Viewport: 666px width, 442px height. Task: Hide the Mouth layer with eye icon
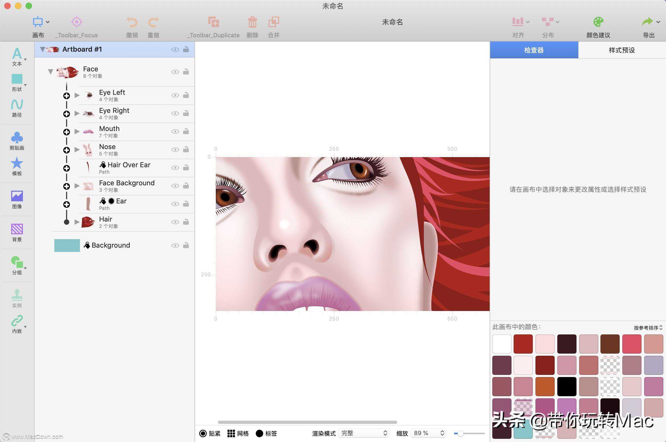175,132
